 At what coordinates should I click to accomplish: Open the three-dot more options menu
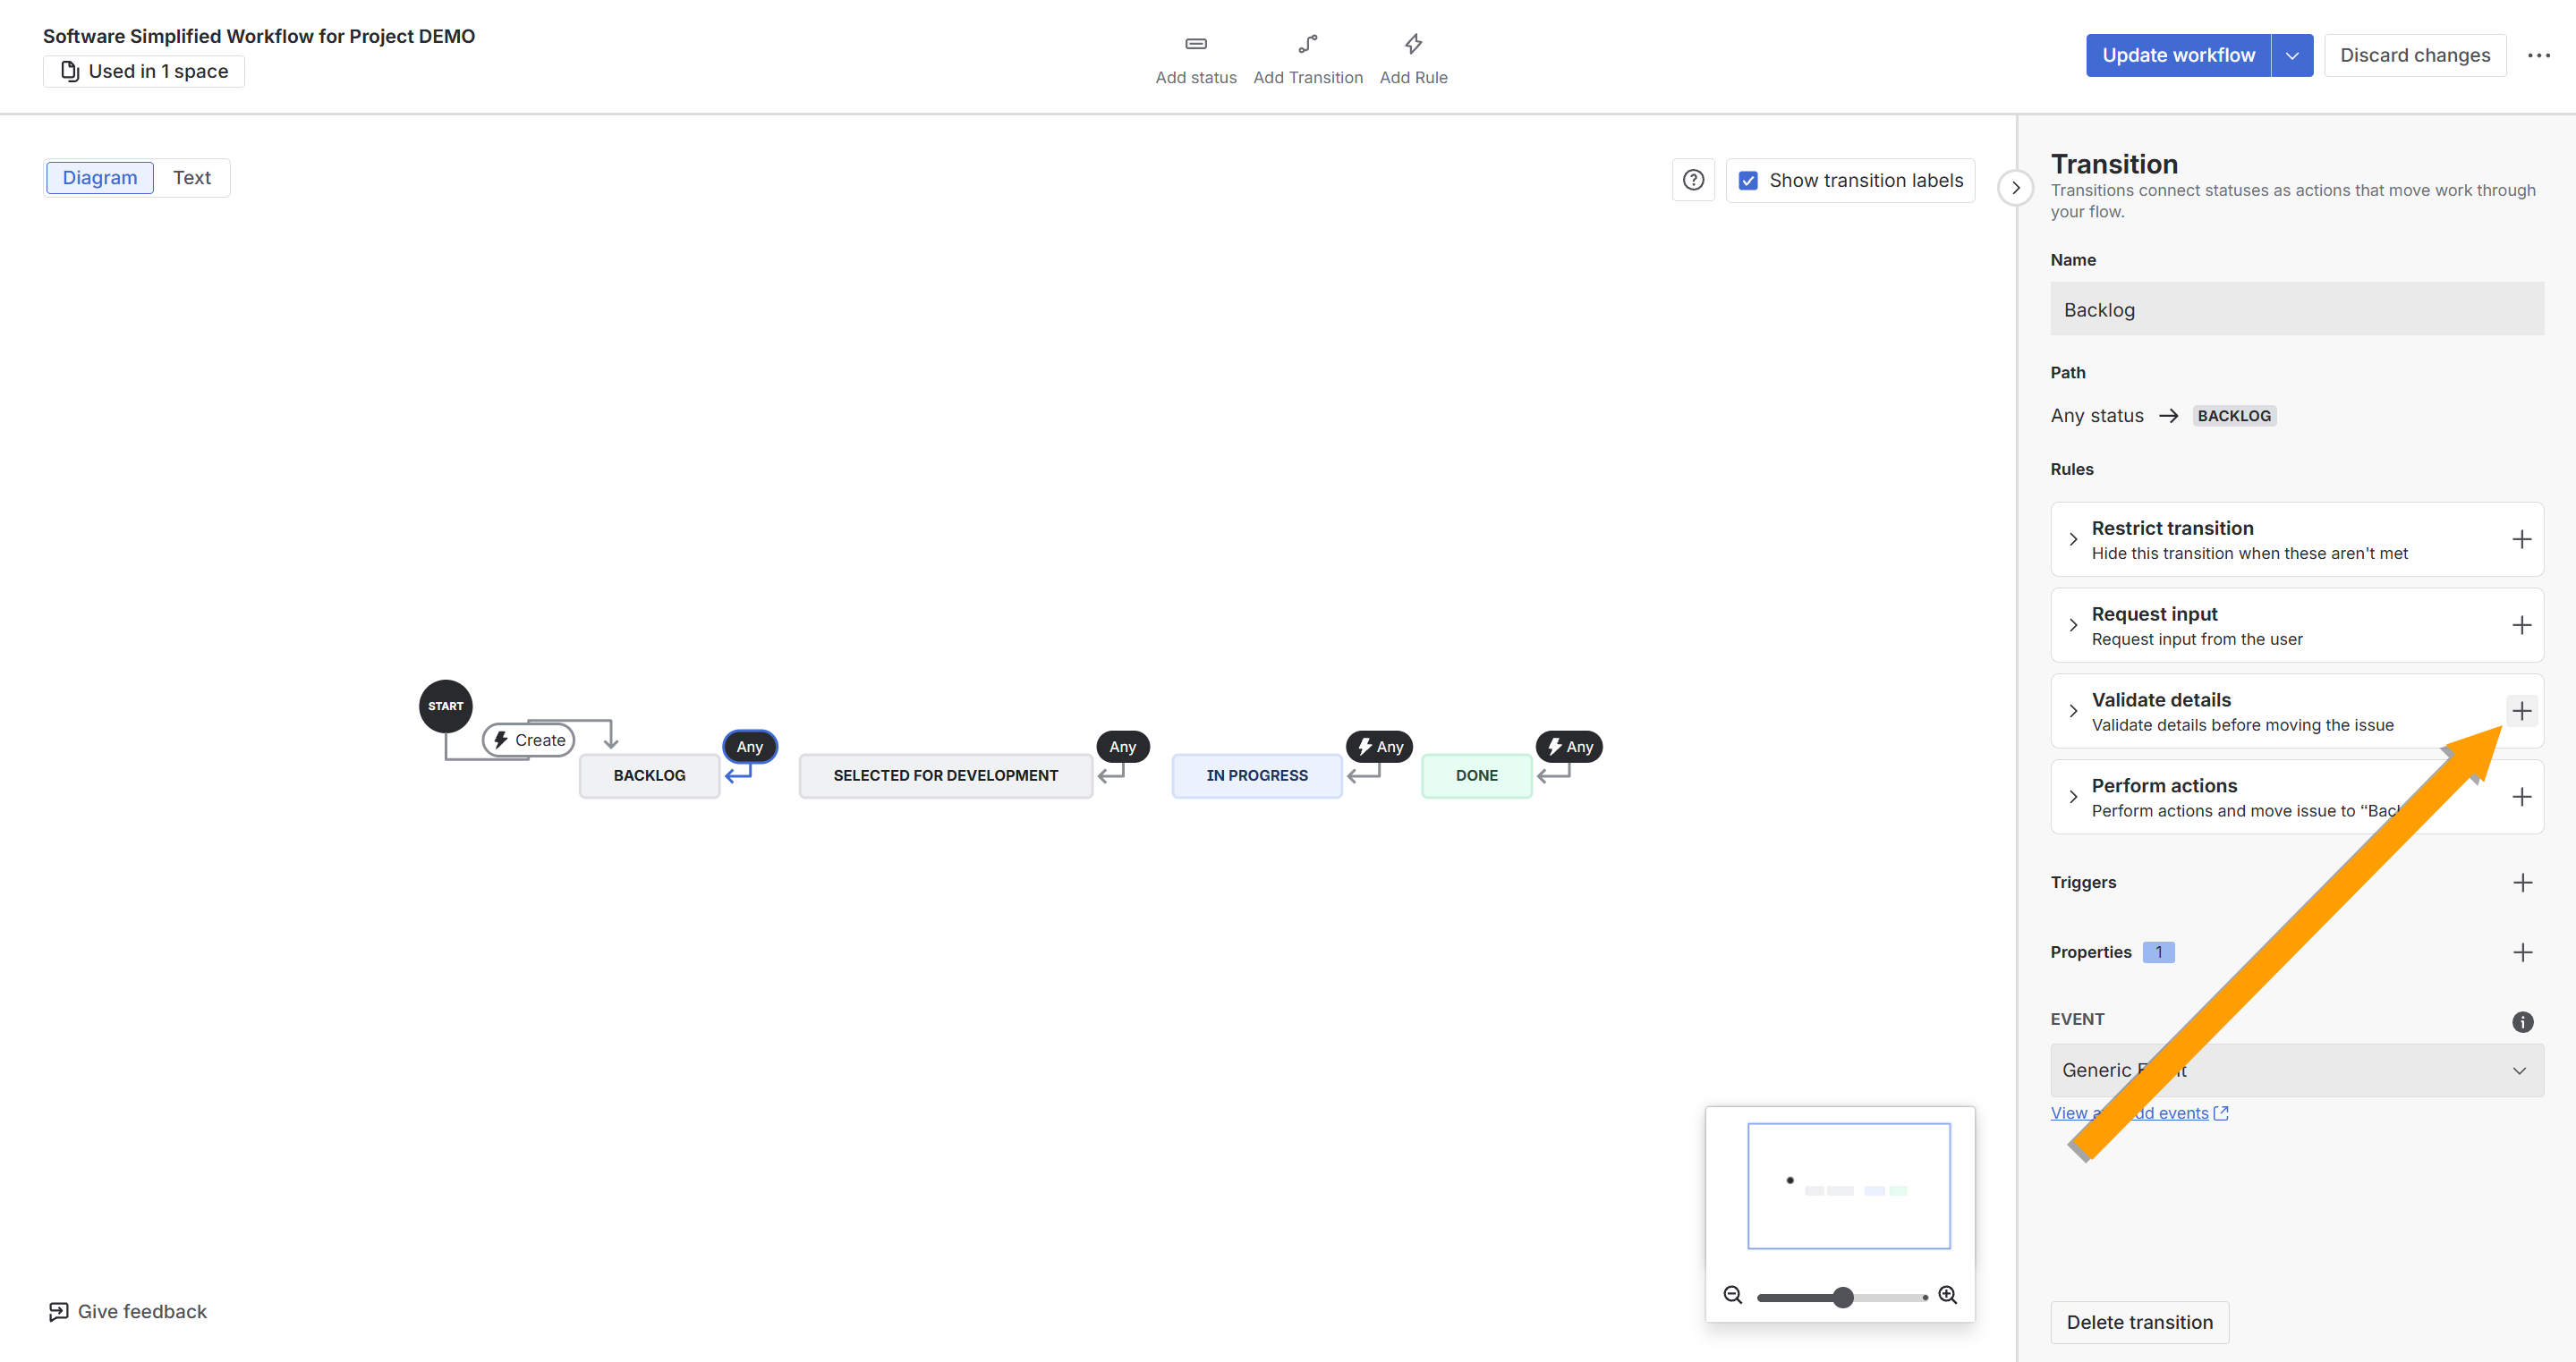(x=2539, y=55)
